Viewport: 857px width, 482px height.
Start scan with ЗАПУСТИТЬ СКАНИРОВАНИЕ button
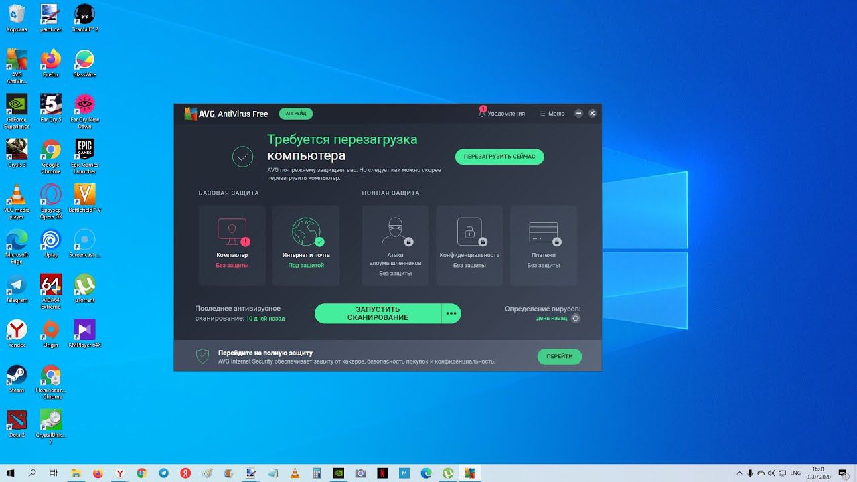tap(378, 313)
